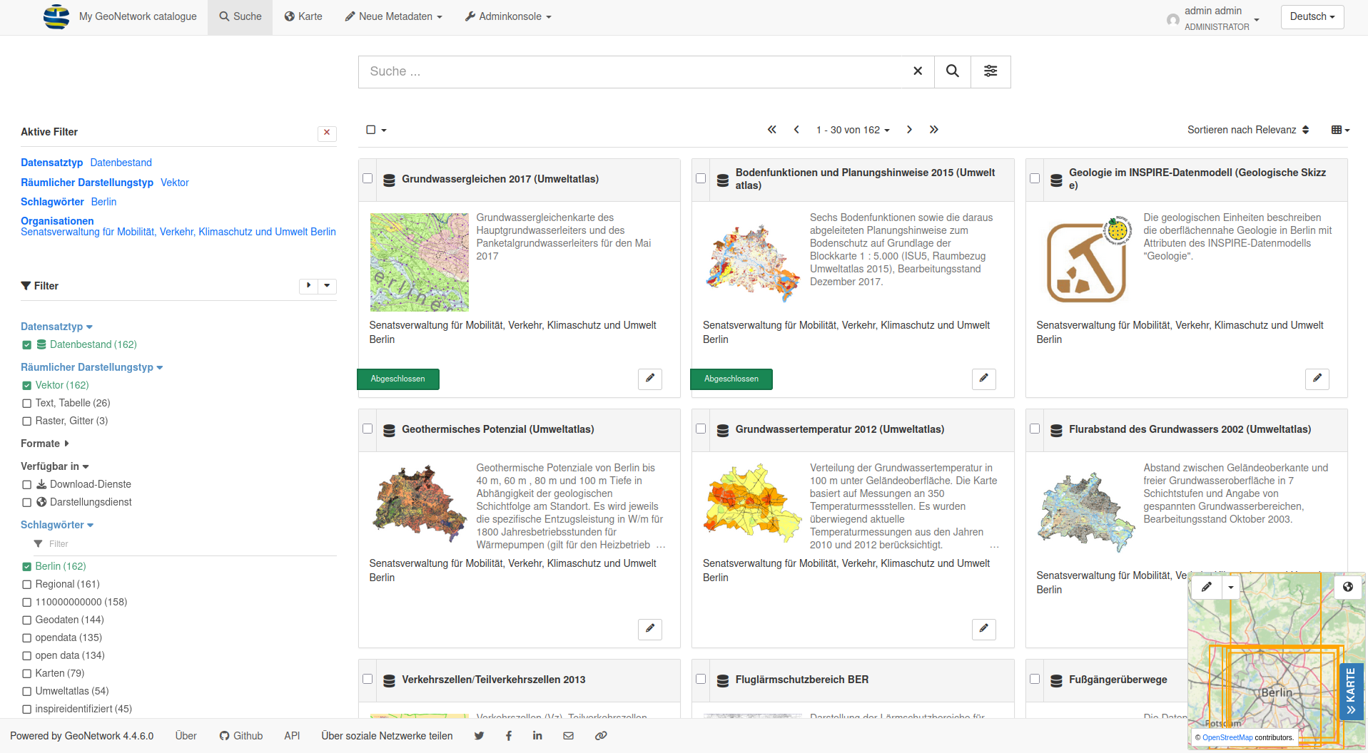Screen dimensions: 1368x753
Task: Open the Karte menu item
Action: tap(303, 16)
